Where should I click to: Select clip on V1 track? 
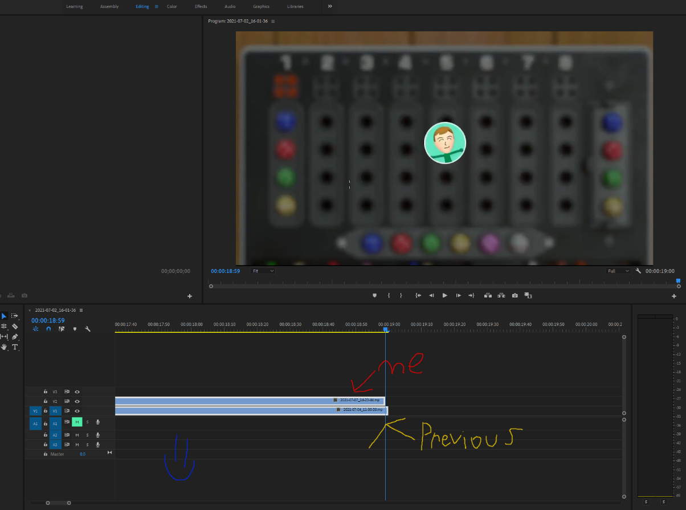click(x=251, y=410)
